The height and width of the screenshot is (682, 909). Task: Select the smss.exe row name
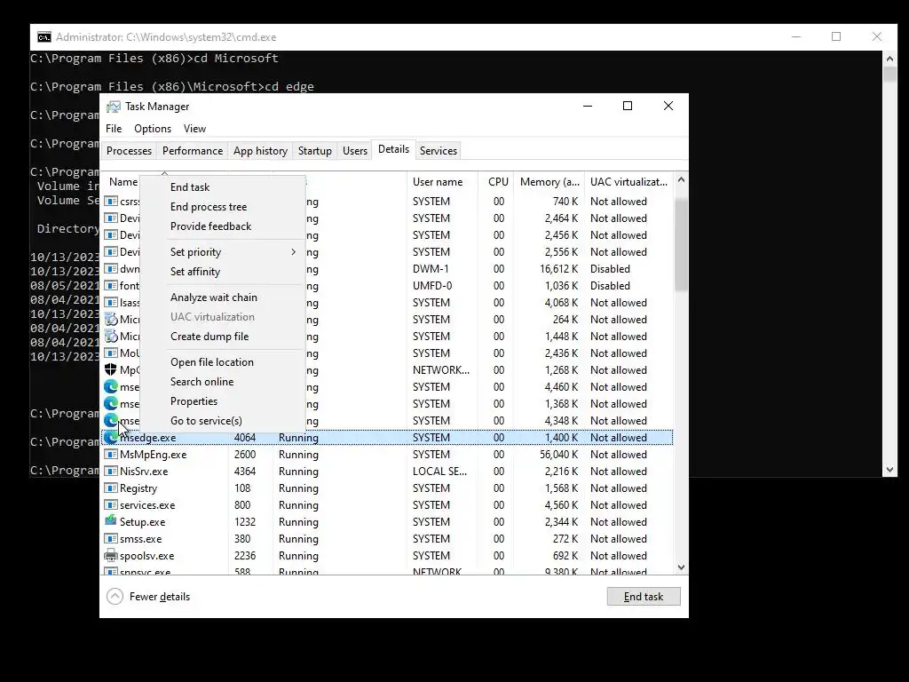click(x=140, y=539)
